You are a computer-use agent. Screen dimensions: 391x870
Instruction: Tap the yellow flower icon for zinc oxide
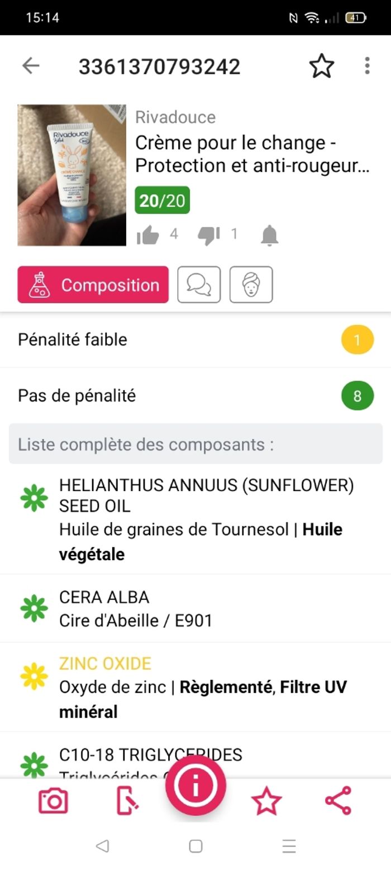[x=34, y=676]
